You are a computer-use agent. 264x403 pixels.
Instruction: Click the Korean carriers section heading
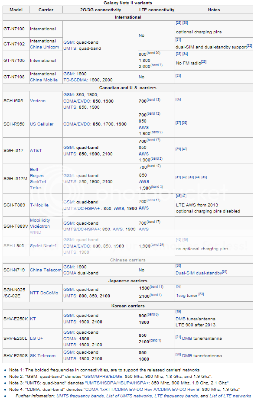tap(128, 306)
